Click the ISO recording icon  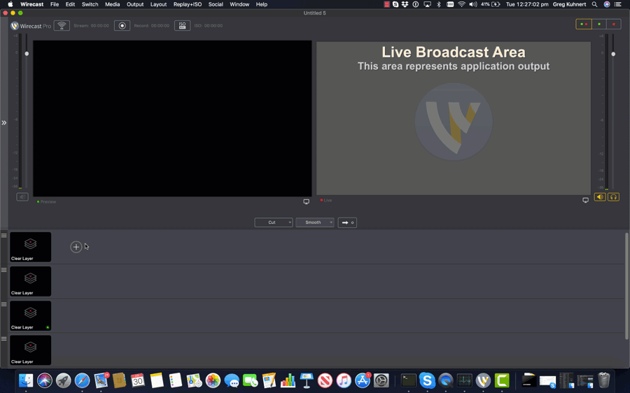coord(182,26)
